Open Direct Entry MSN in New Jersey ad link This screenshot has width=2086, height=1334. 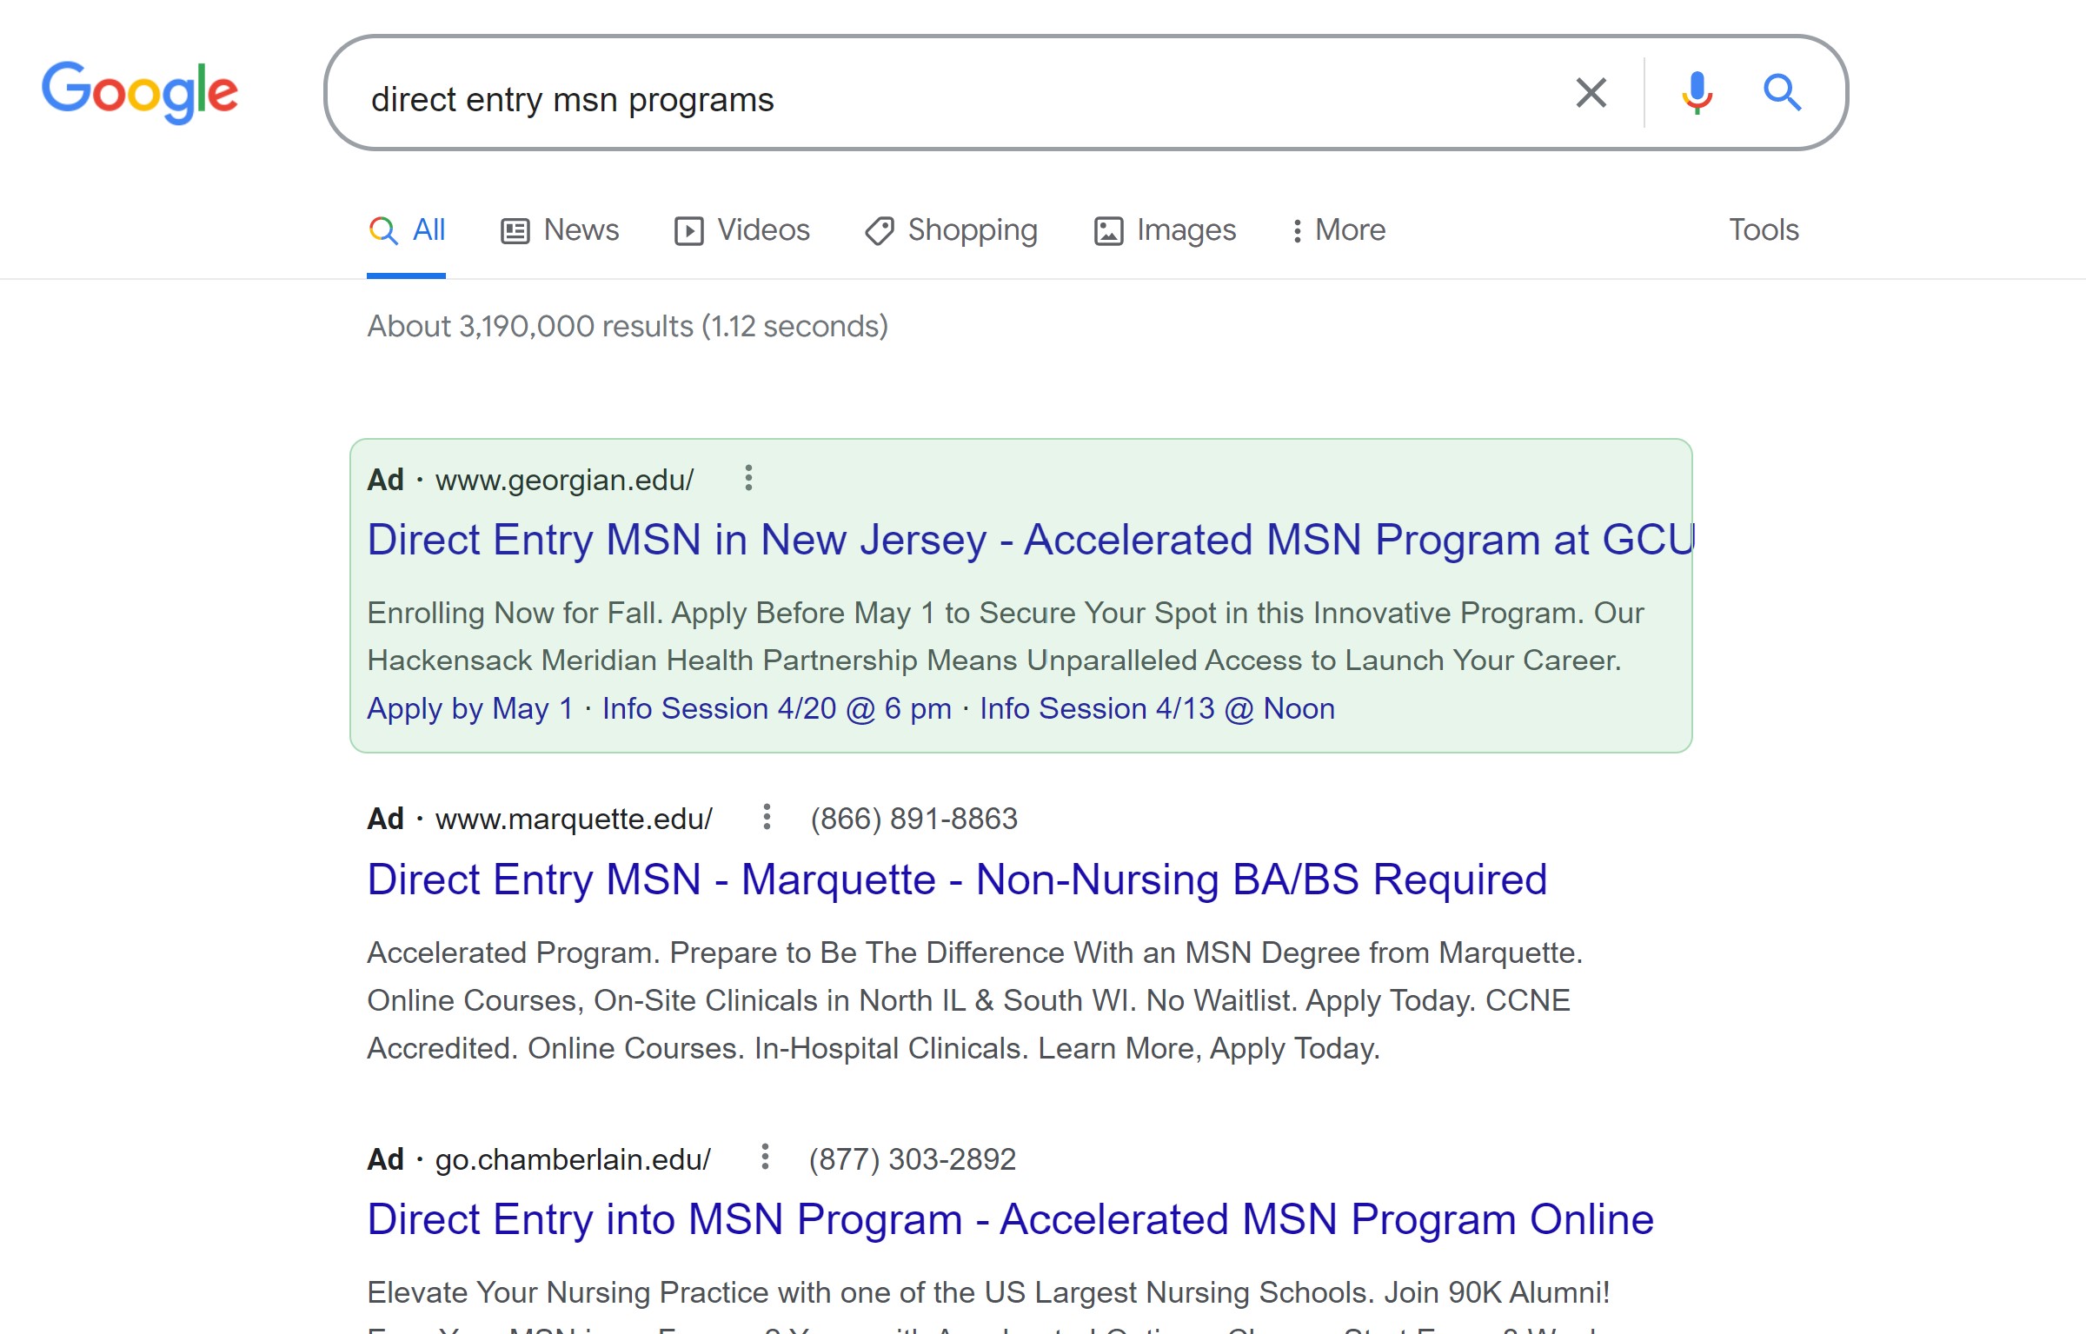1030,540
